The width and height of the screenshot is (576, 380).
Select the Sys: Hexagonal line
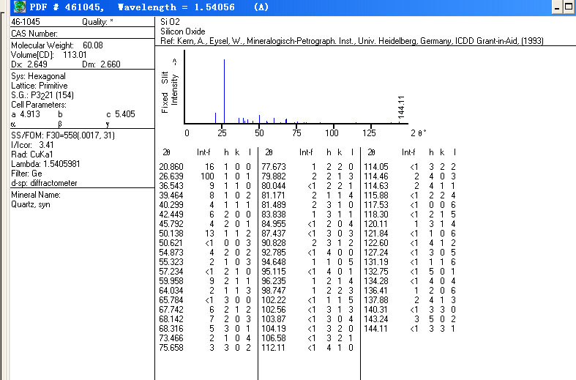click(x=38, y=76)
